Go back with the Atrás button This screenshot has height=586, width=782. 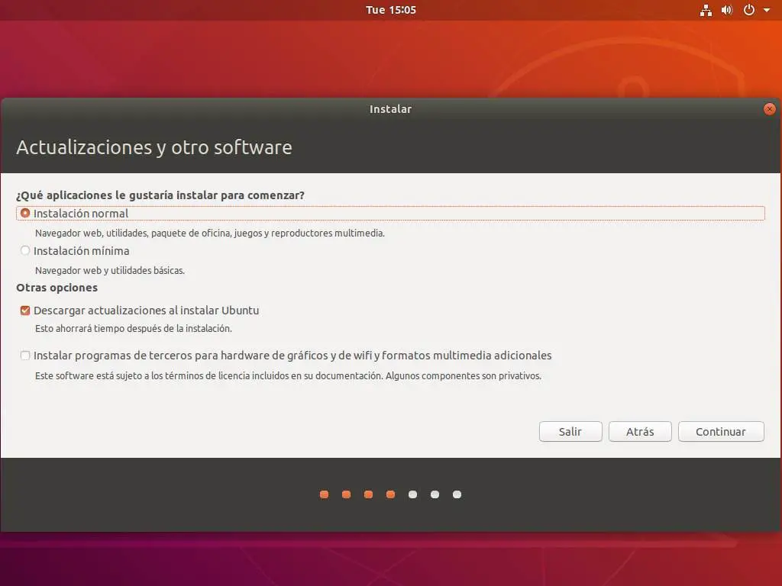[x=640, y=432]
